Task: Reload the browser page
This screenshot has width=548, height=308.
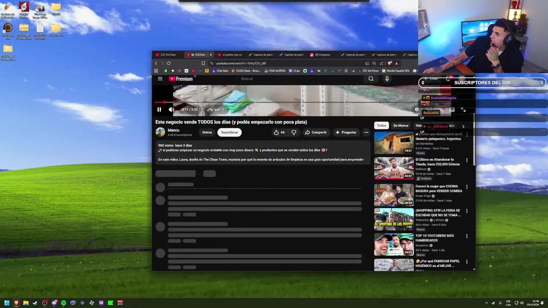Action: [x=169, y=63]
